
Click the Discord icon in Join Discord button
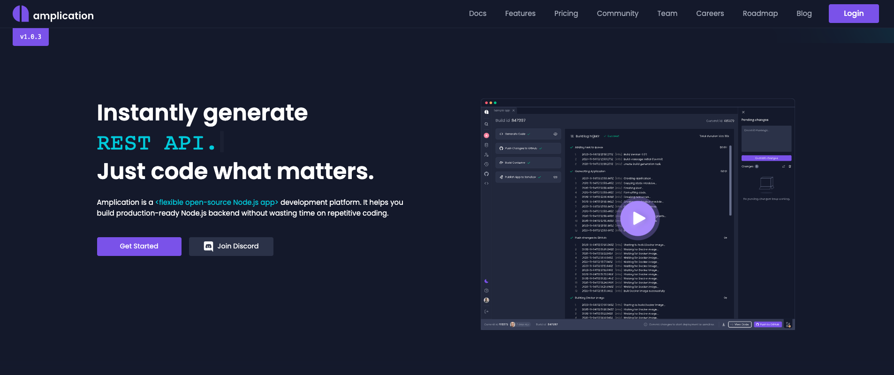[208, 247]
